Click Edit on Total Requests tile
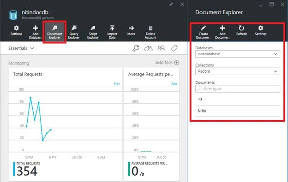 (x=117, y=84)
